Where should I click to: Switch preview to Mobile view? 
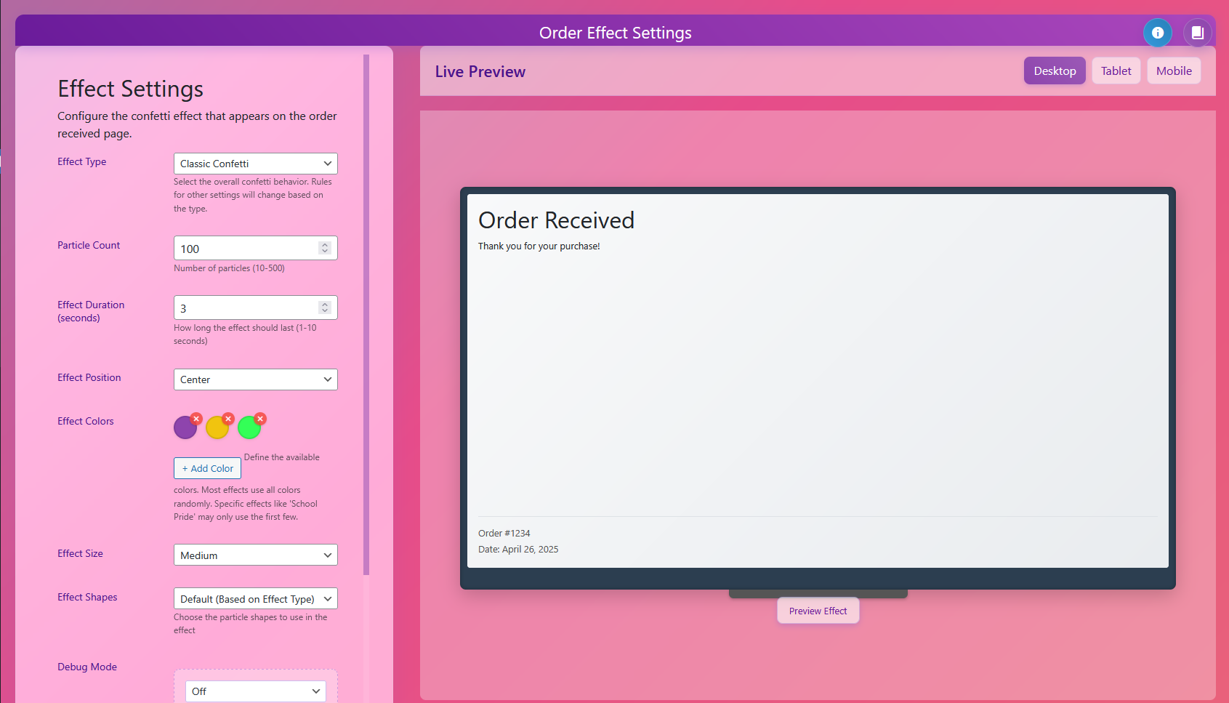(1174, 71)
